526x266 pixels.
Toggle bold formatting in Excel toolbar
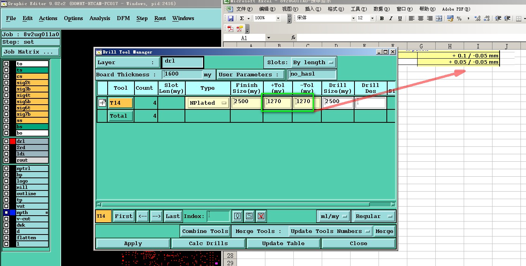pos(382,18)
